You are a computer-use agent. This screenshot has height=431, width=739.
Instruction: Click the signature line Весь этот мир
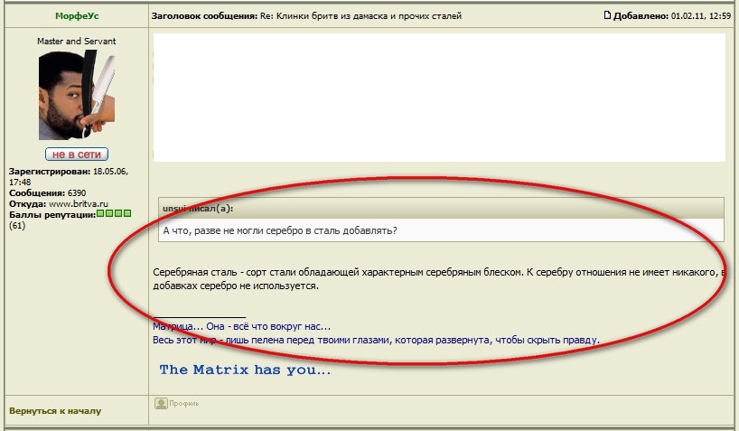point(376,340)
